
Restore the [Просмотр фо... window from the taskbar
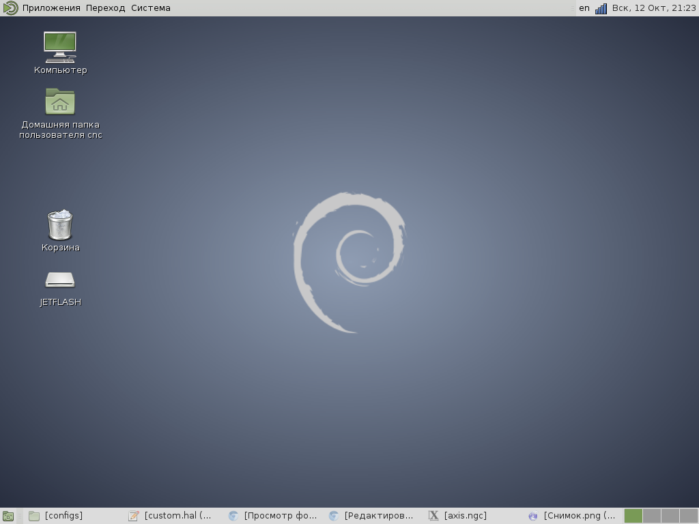[273, 516]
